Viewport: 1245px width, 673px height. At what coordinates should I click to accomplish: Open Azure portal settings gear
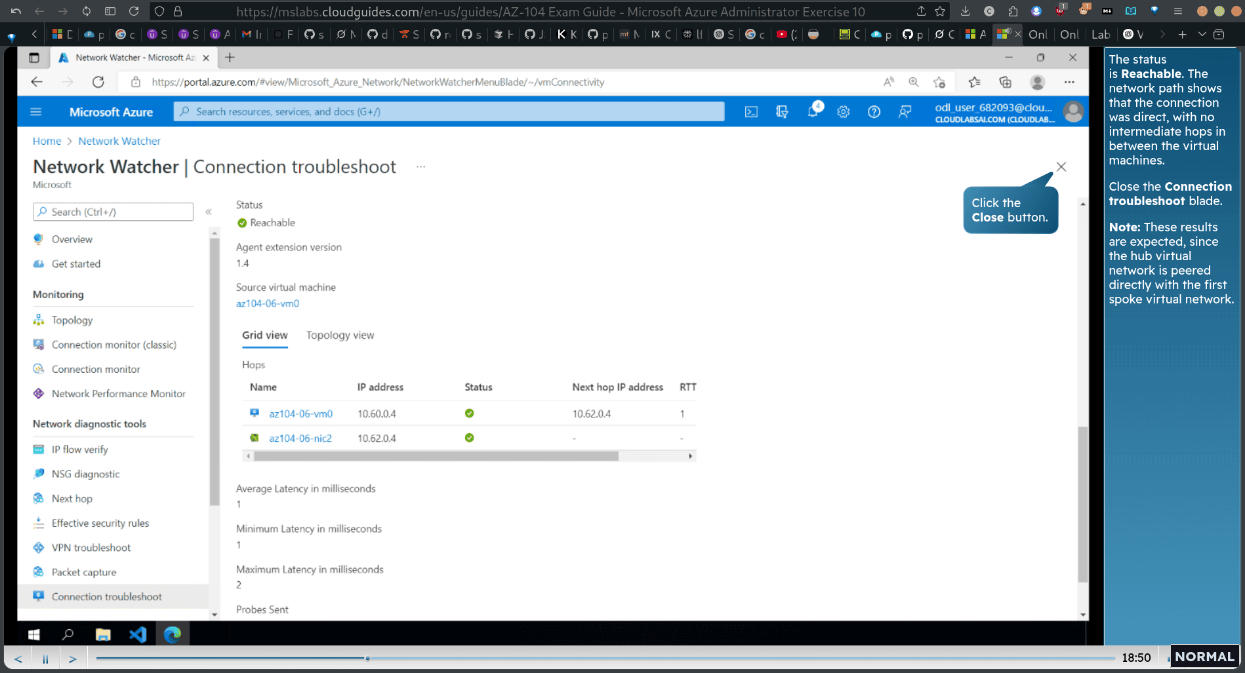[844, 112]
